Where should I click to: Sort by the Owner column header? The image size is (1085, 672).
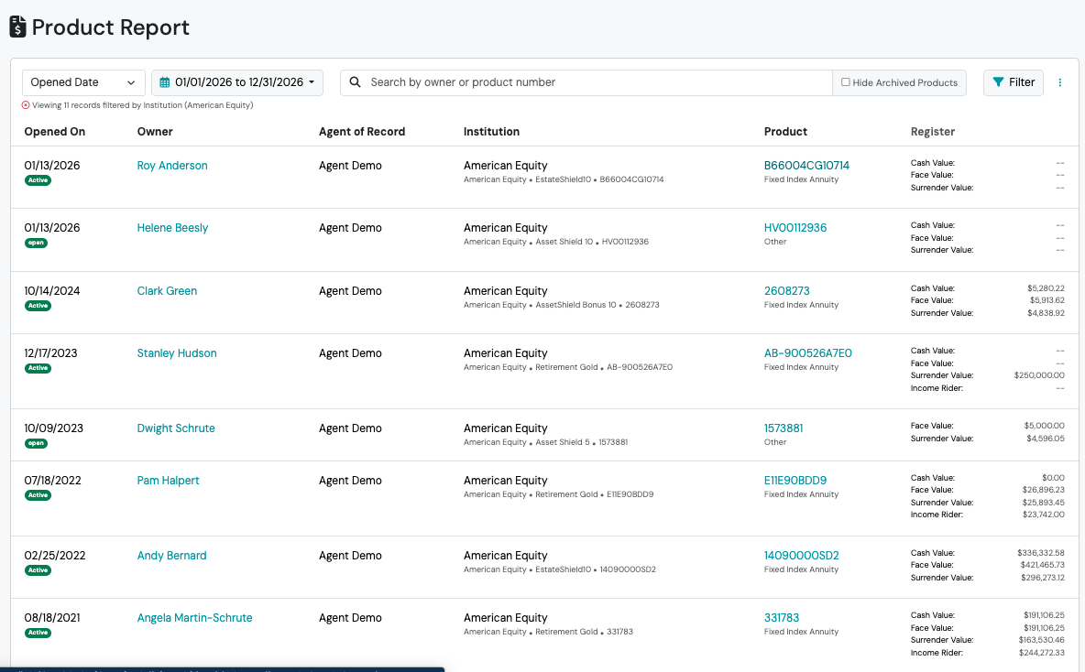point(155,131)
